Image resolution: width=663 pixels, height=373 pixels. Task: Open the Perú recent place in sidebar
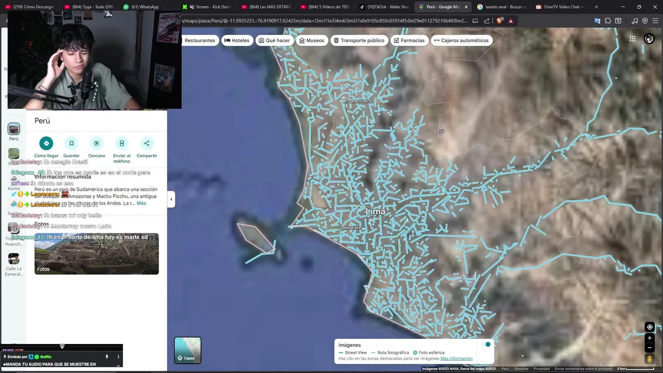[x=13, y=132]
